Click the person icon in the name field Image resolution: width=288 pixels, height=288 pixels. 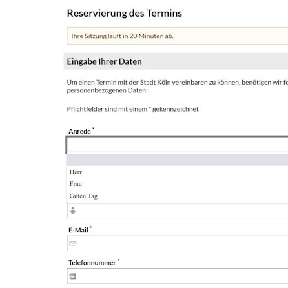point(73,211)
